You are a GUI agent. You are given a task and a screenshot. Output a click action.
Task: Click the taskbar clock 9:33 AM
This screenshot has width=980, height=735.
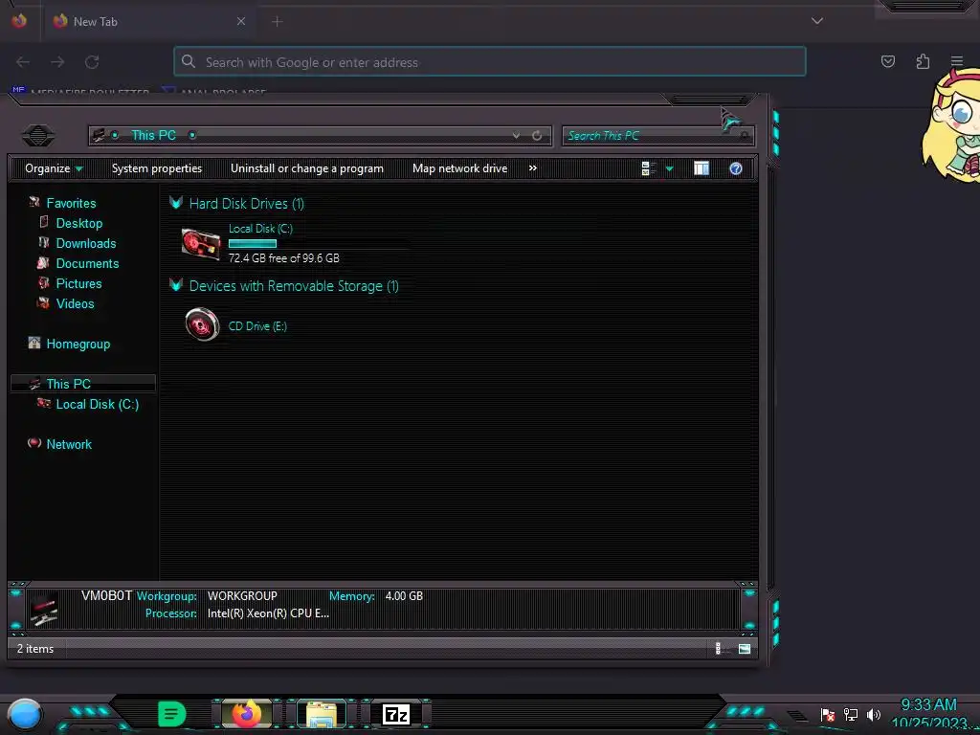pyautogui.click(x=928, y=704)
